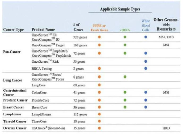Click the blue dot in the OncoScreen Risk row

pyautogui.click(x=146, y=61)
